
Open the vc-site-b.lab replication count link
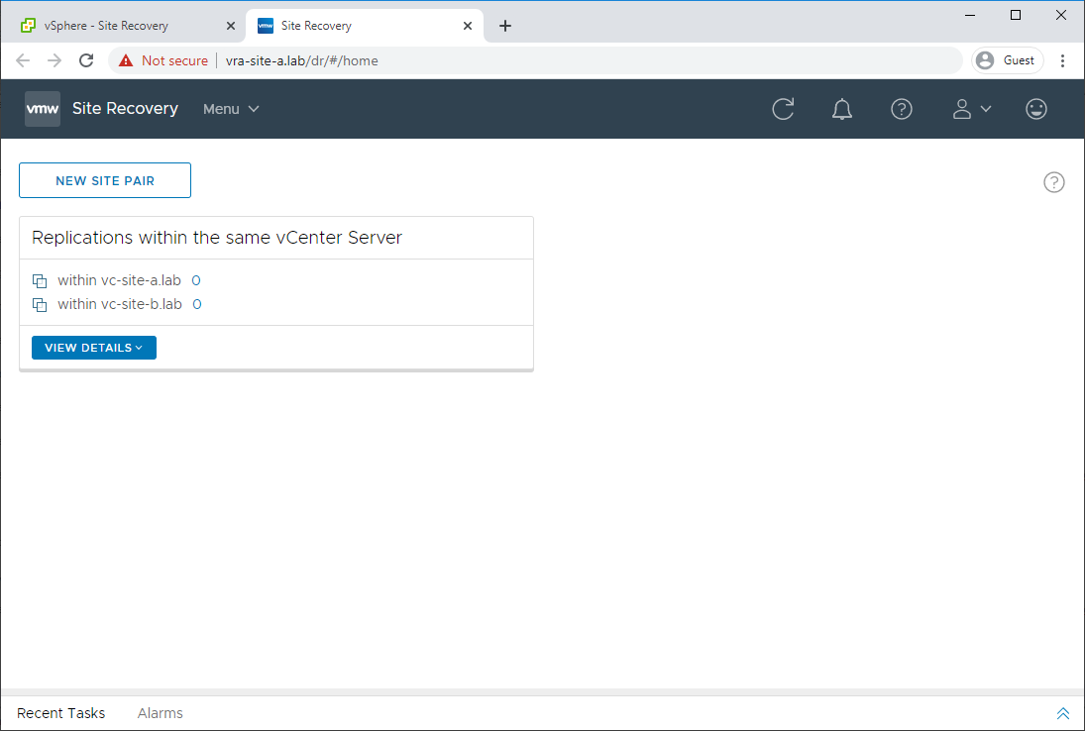[x=197, y=304]
